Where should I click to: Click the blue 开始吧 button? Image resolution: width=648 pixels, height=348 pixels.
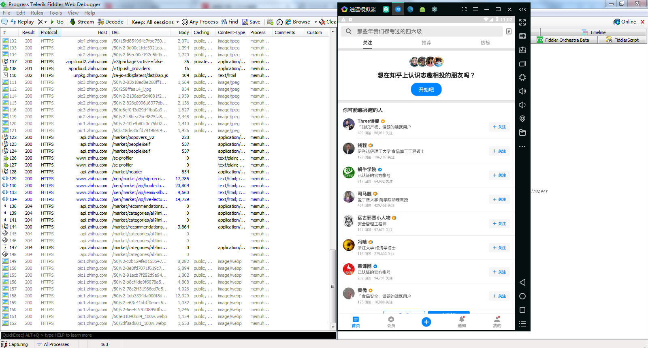pos(426,90)
